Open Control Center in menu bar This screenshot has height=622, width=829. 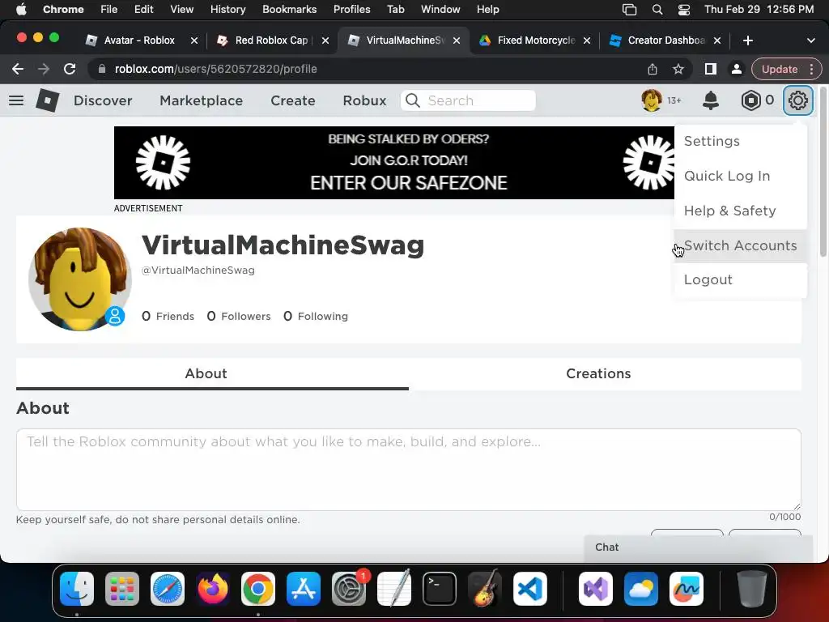pyautogui.click(x=684, y=10)
